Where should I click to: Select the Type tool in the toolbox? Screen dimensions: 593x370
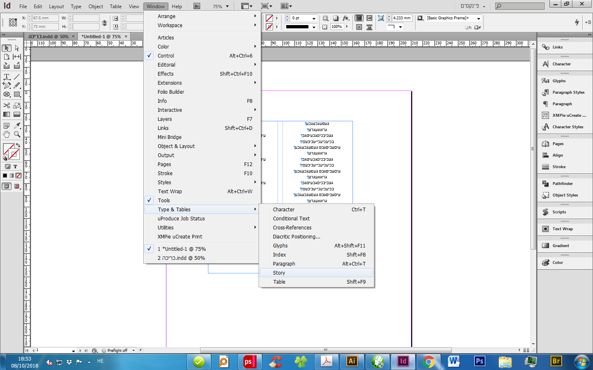(7, 77)
